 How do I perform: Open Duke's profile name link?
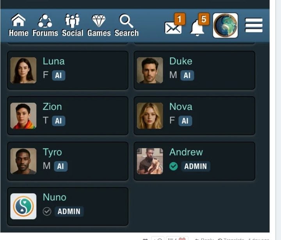[x=181, y=61]
